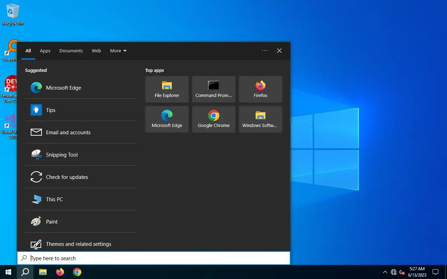Open the taskbar clock and date
Screen dimensions: 447x279
click(x=417, y=272)
